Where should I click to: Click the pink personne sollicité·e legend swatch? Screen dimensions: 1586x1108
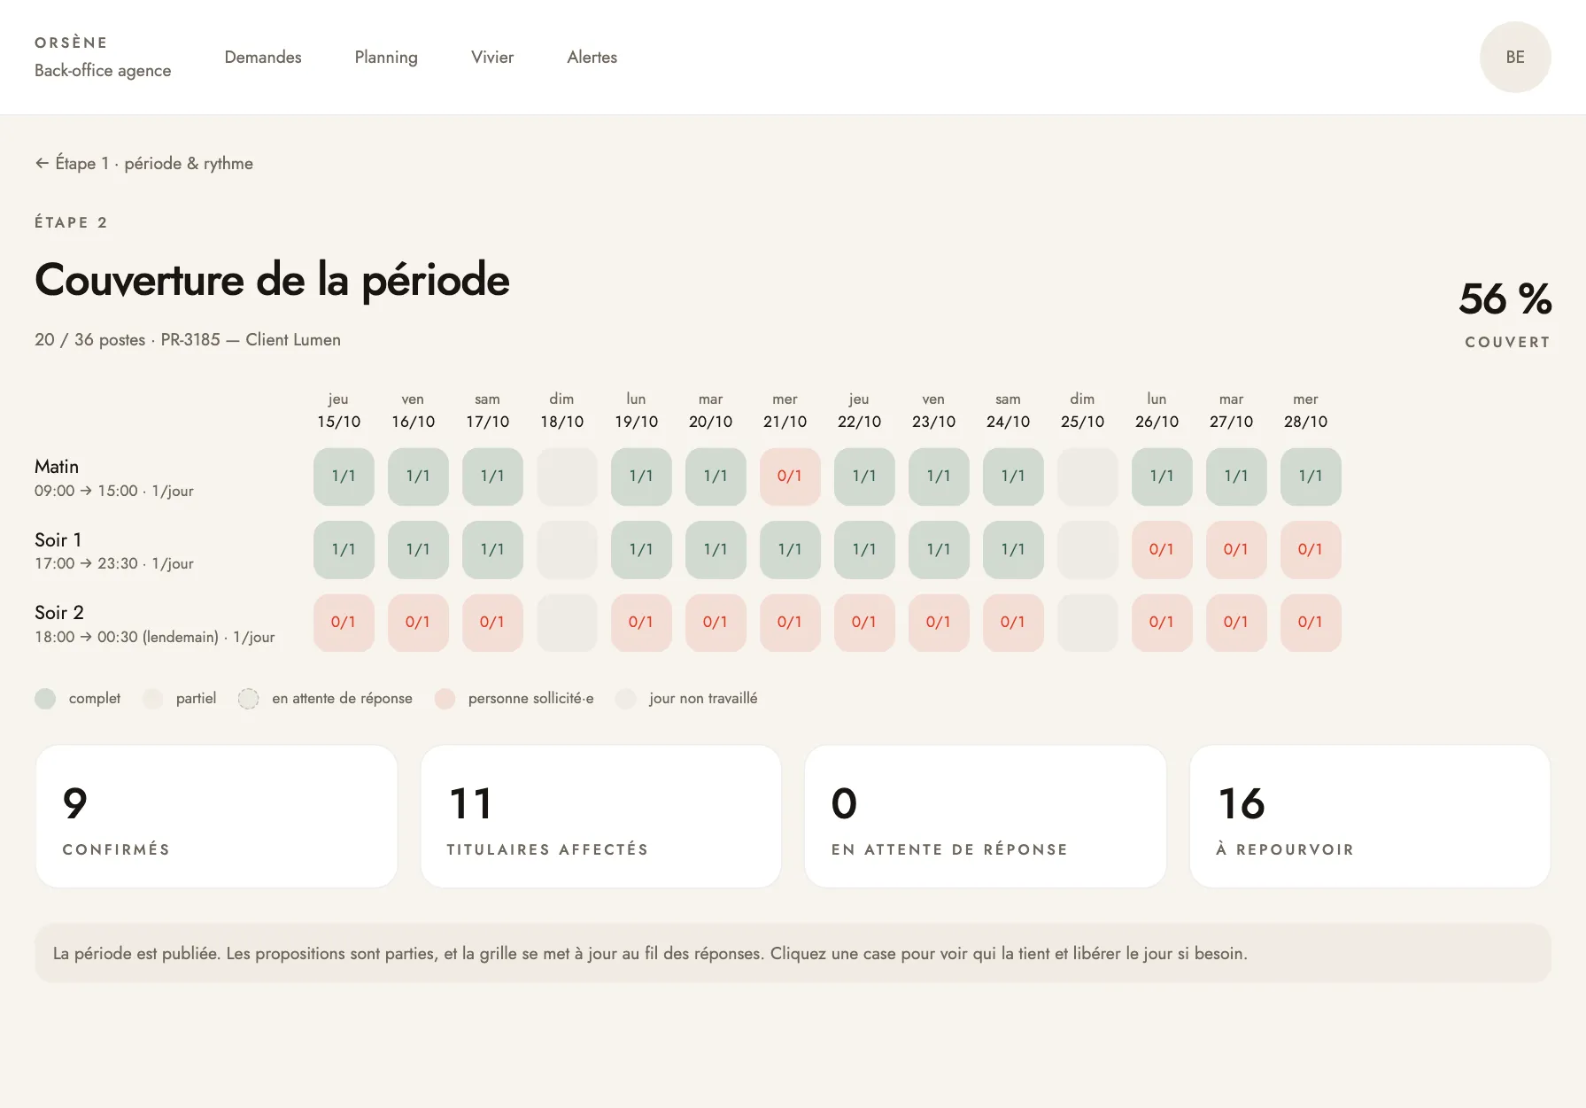[x=445, y=699]
